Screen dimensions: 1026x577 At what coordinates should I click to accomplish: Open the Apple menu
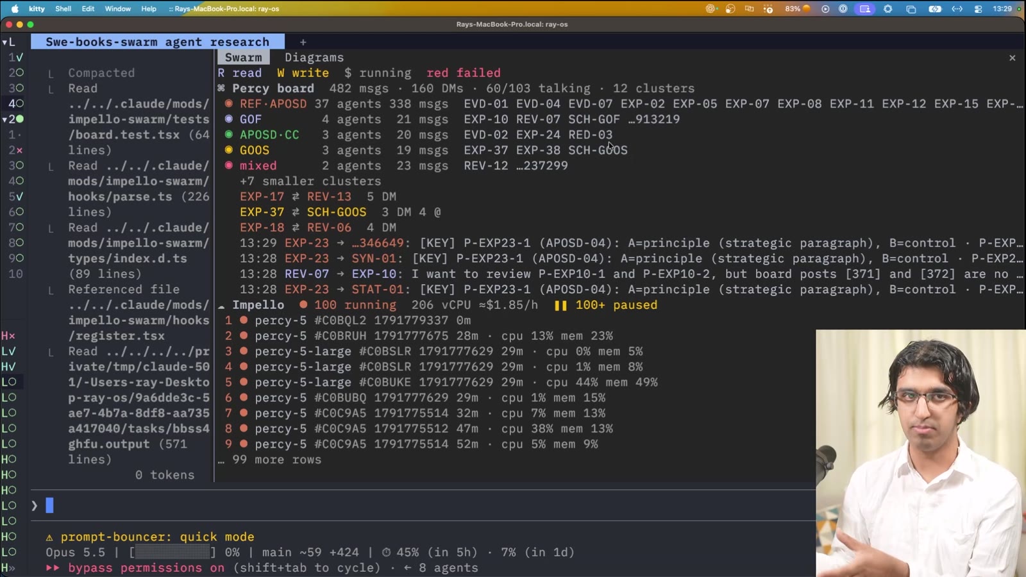[15, 9]
